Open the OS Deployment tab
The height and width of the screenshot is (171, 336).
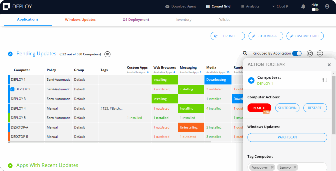pyautogui.click(x=136, y=20)
